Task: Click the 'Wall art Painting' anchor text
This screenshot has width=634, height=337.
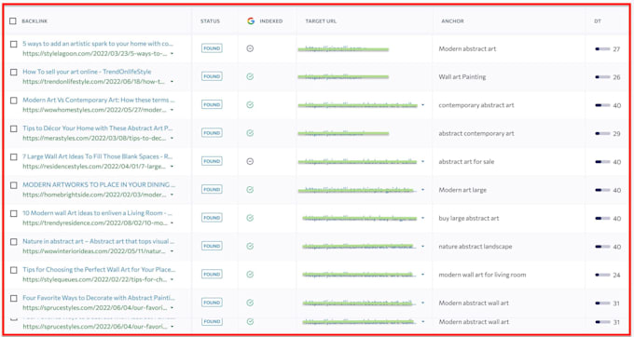Action: [x=462, y=76]
